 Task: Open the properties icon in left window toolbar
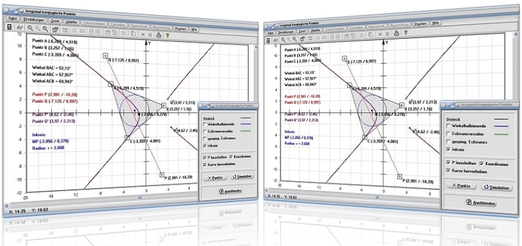(x=55, y=30)
